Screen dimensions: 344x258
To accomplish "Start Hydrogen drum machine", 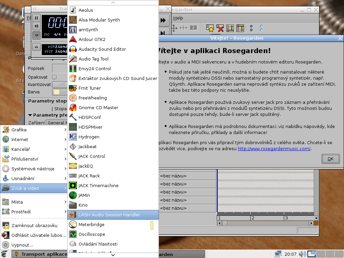I will tap(113, 137).
